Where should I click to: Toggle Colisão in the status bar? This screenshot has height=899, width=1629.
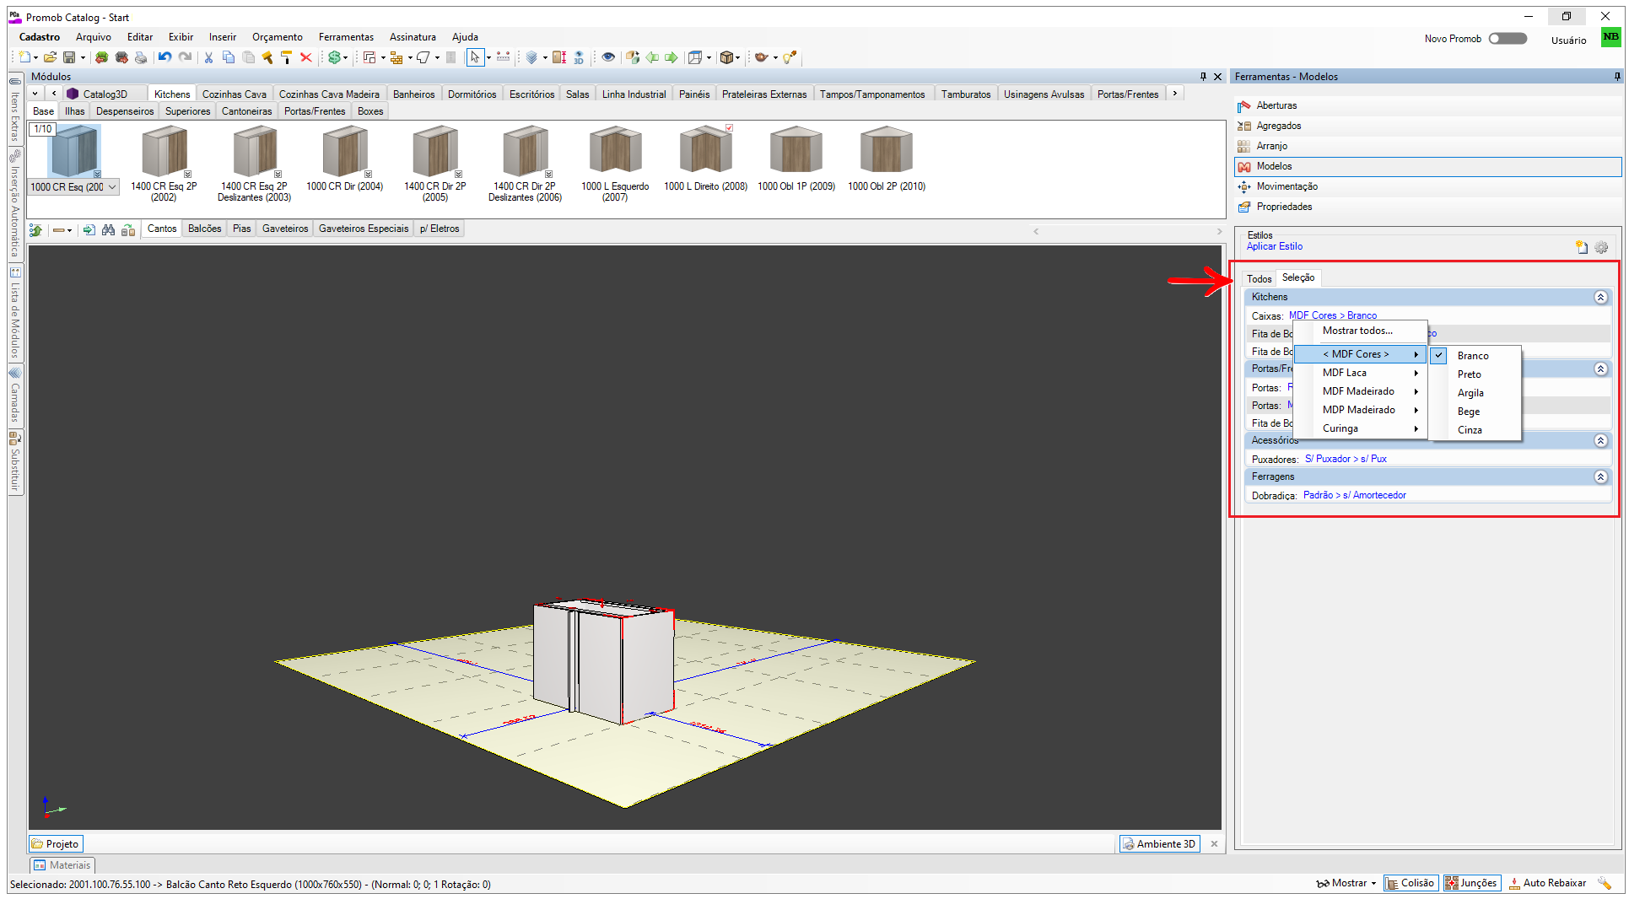click(x=1410, y=883)
